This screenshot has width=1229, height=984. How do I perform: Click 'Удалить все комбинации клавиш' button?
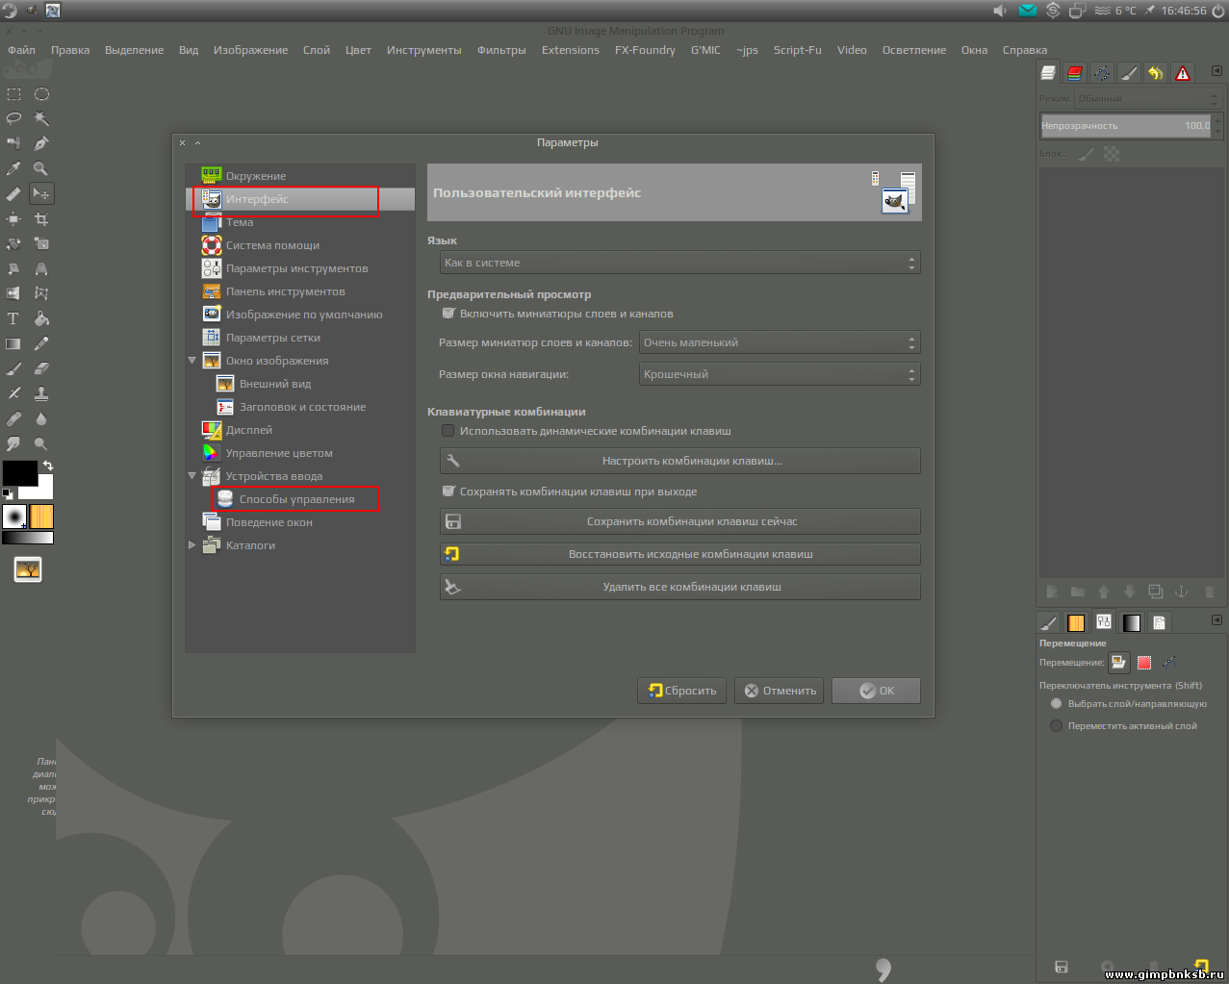pos(680,587)
